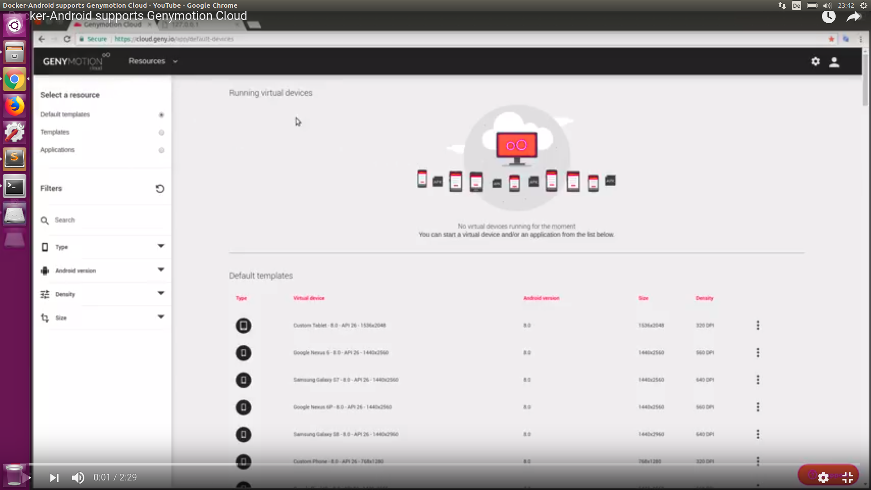Open options menu for Samsung Galaxy S7 row

tap(758, 380)
